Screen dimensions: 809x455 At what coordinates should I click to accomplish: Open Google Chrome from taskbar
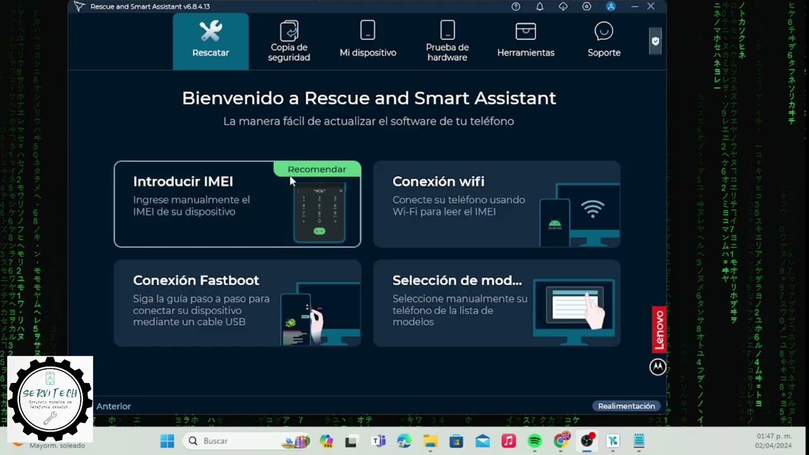561,440
